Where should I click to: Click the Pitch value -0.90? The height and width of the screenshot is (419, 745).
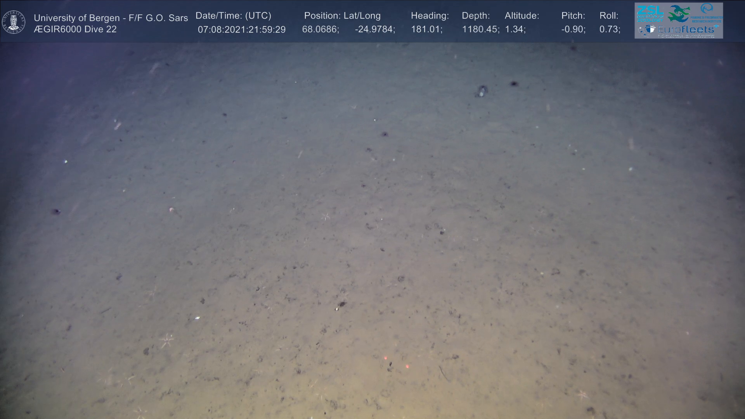pyautogui.click(x=573, y=29)
